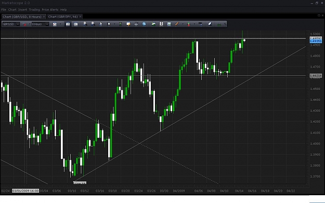325x203 pixels.
Task: Open the File menu
Action: click(4, 10)
